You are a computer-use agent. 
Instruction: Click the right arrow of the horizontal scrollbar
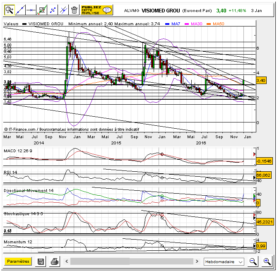point(197,261)
